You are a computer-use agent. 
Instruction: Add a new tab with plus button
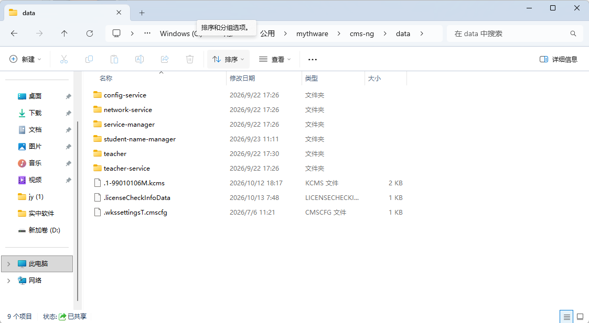[142, 13]
